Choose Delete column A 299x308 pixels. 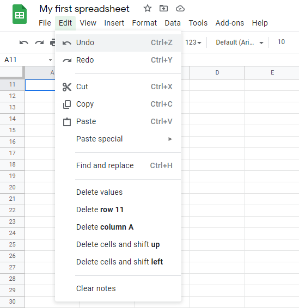coord(118,227)
